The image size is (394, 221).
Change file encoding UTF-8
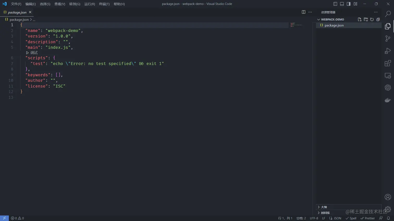(x=314, y=218)
